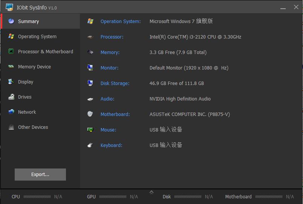Click the Network globe icon in sidebar
The height and width of the screenshot is (204, 303).
[x=11, y=111]
